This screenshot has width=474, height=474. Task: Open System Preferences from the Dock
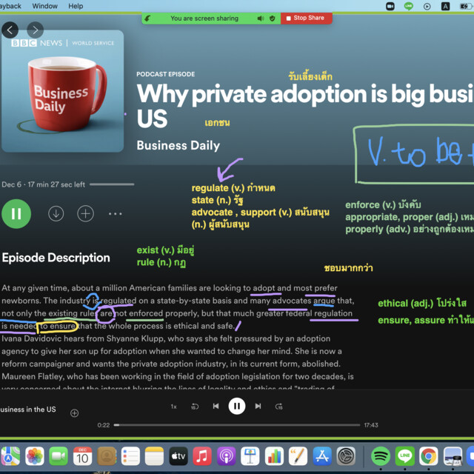(x=346, y=456)
